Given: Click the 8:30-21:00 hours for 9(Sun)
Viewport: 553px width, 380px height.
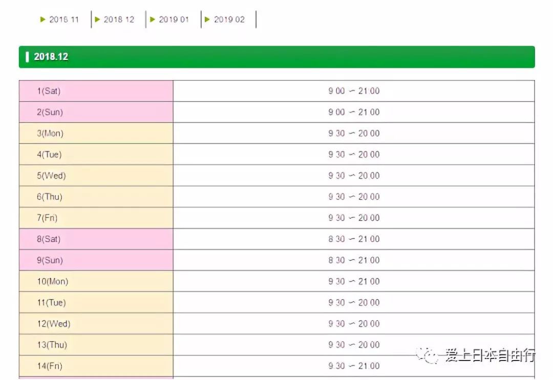Looking at the screenshot, I should click(353, 260).
